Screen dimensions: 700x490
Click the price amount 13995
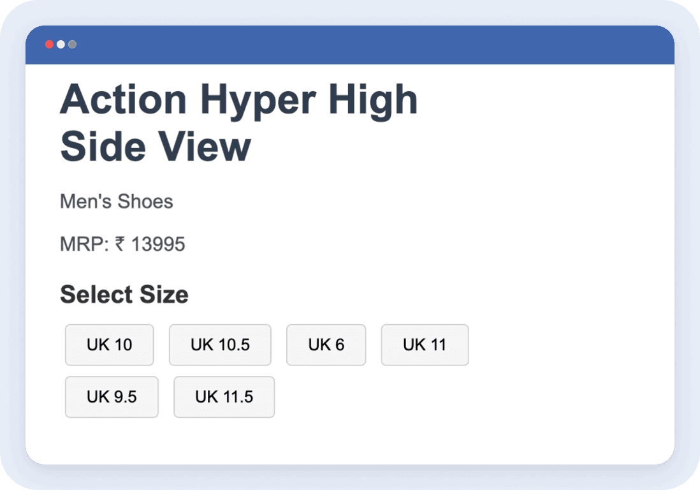(x=158, y=244)
